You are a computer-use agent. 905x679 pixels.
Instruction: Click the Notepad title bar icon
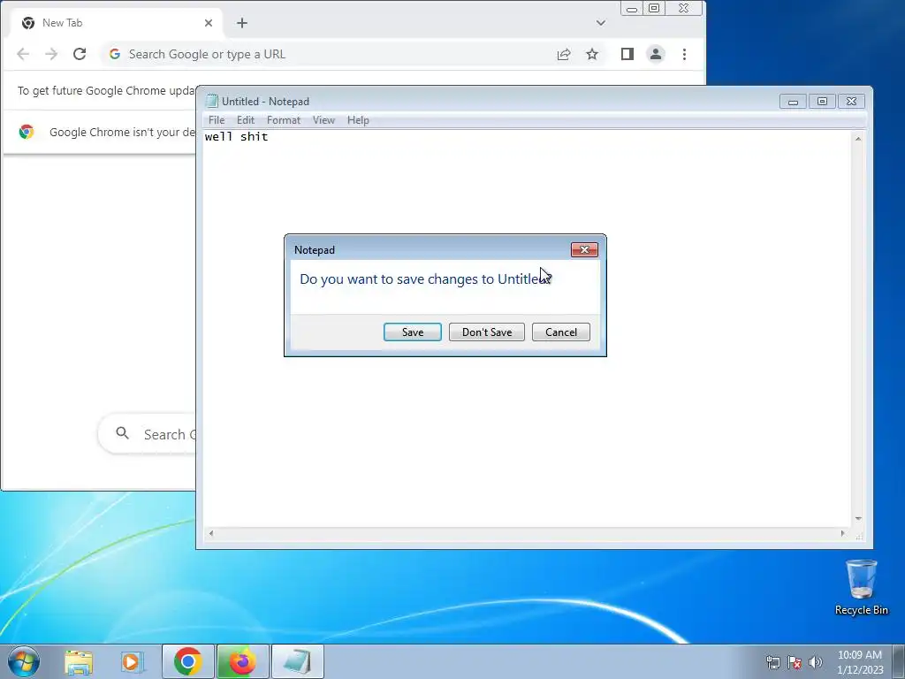point(212,102)
